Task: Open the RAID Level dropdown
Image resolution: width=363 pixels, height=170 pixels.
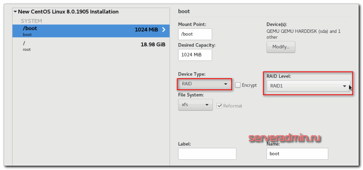Action: click(x=308, y=86)
